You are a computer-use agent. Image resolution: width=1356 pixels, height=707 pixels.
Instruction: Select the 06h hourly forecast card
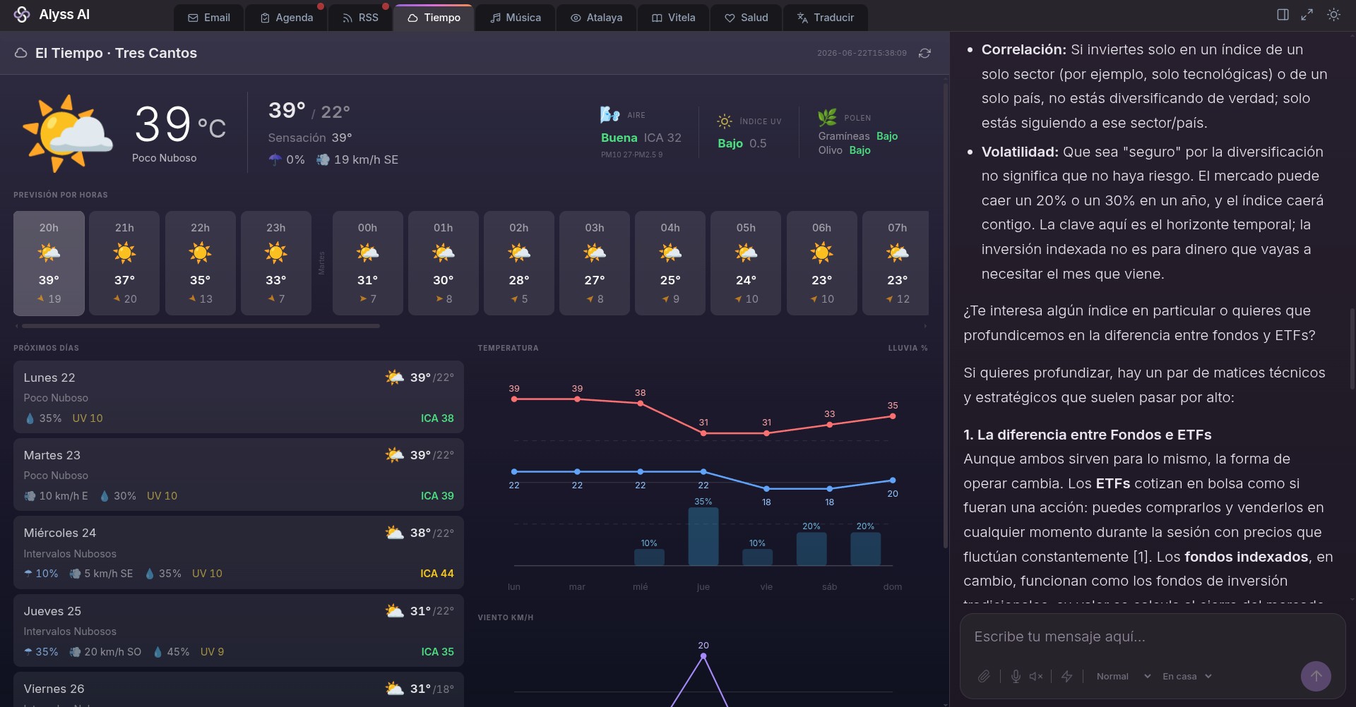(822, 262)
